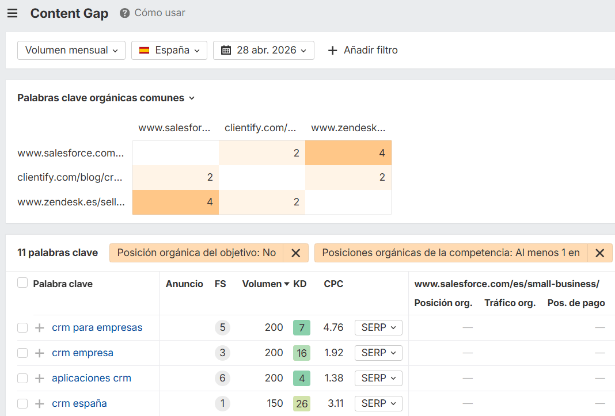The height and width of the screenshot is (416, 615).
Task: Open SERP dropdown for aplicaciones crm
Action: coord(378,378)
